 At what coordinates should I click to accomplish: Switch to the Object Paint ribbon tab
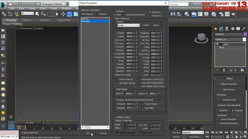(64, 20)
